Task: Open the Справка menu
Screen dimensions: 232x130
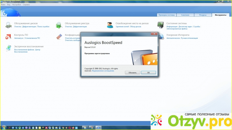Action: coord(26,5)
